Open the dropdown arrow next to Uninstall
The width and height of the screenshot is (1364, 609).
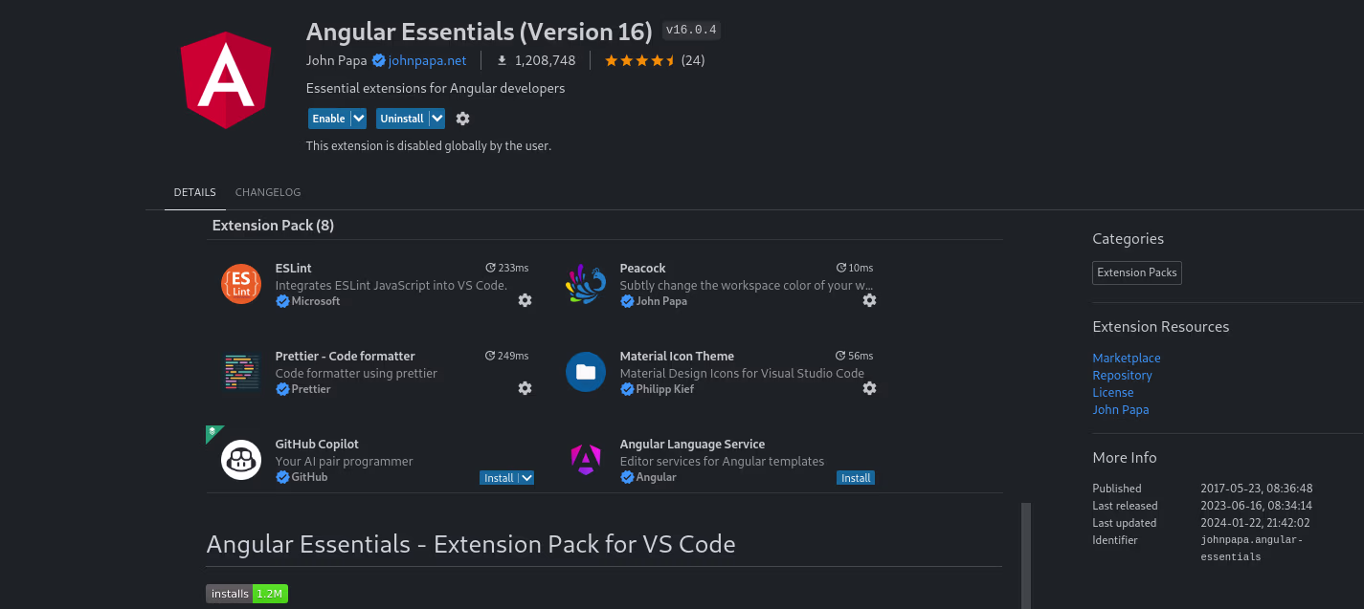(x=437, y=119)
